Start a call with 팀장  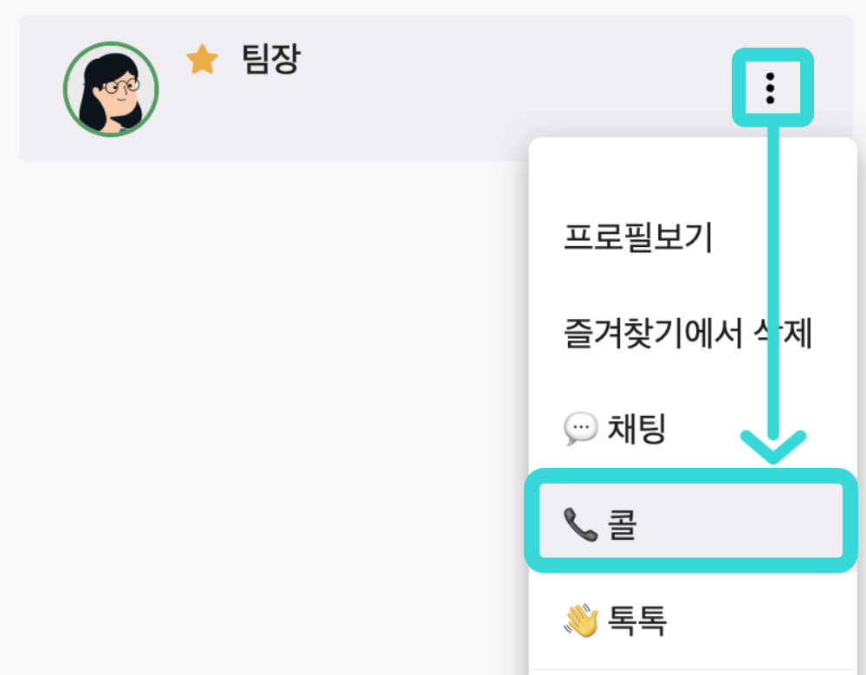point(691,522)
